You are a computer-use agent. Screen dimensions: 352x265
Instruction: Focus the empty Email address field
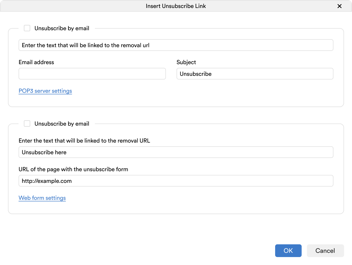(92, 74)
